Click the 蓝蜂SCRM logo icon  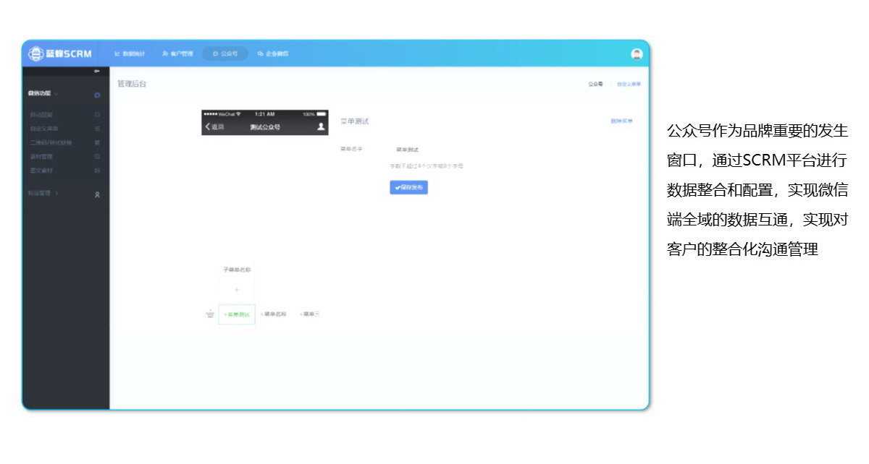(x=35, y=53)
